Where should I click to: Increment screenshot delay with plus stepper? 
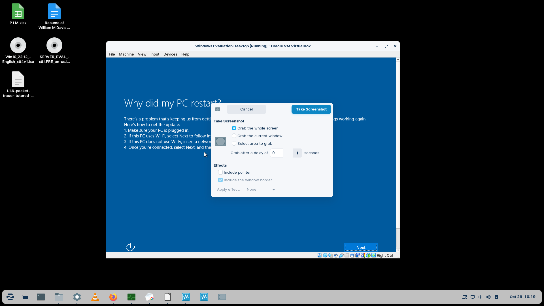(297, 153)
